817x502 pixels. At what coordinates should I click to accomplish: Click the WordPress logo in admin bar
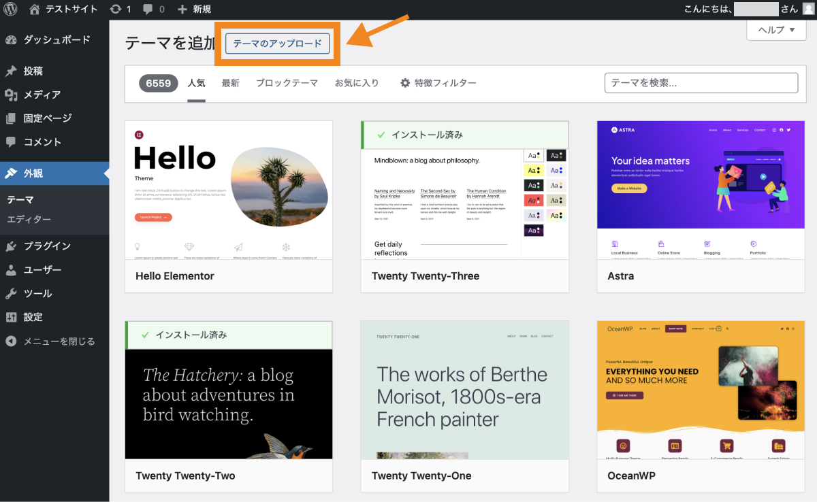click(10, 10)
